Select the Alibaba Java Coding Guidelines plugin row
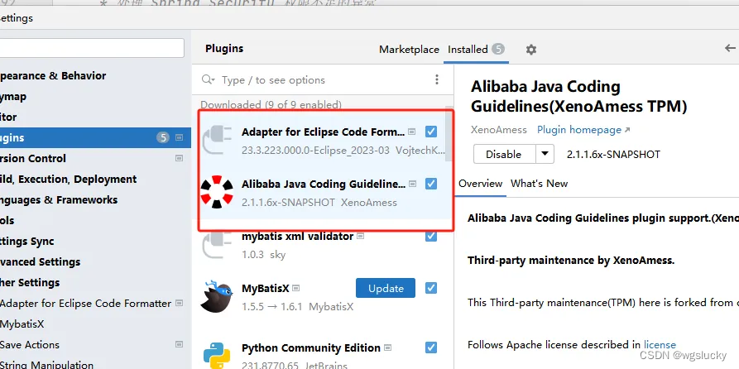739x369 pixels. coord(323,192)
